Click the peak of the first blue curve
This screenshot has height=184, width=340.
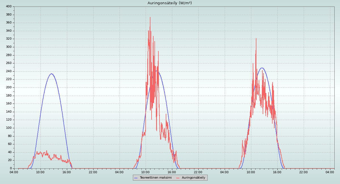point(51,74)
